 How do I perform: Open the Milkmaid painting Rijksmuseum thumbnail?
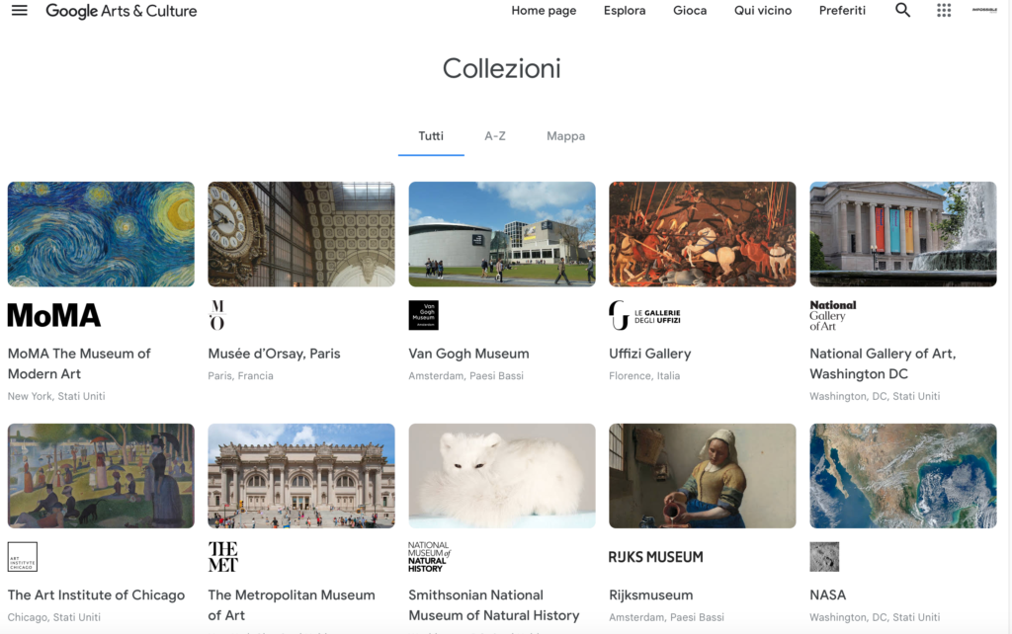click(703, 476)
